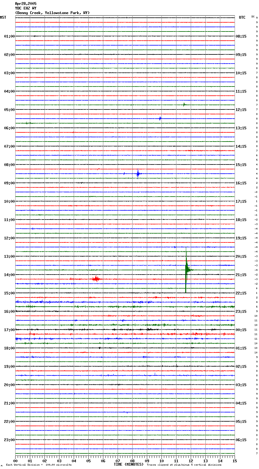Image resolution: width=259 pixels, height=469 pixels.
Task: Select the 19:00 MST time label
Action: [9, 367]
